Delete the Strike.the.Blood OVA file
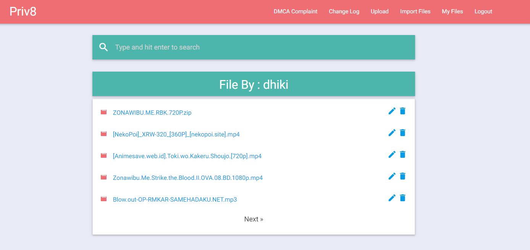This screenshot has width=530, height=250. [x=402, y=176]
